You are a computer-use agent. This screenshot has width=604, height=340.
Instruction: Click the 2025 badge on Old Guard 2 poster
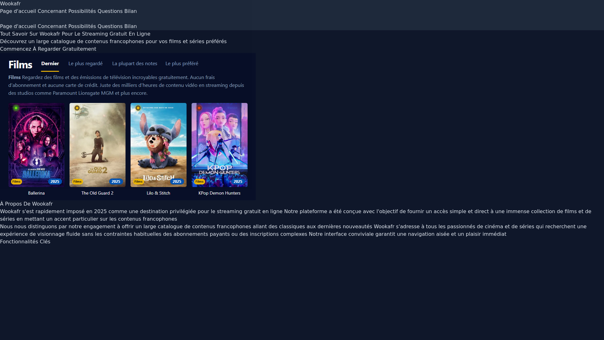pos(116,182)
